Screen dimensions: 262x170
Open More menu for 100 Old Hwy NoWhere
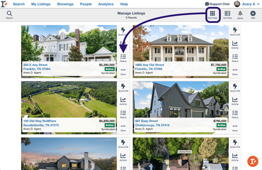(x=123, y=128)
